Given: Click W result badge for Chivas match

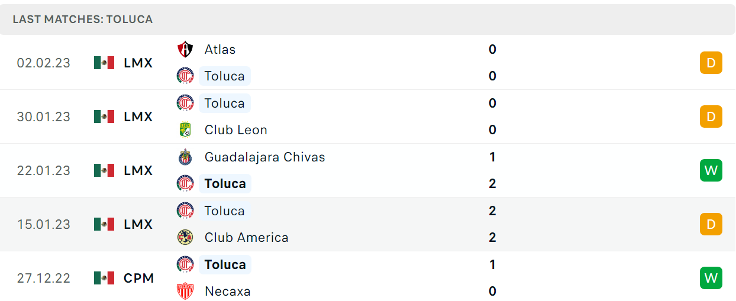Looking at the screenshot, I should pyautogui.click(x=711, y=170).
